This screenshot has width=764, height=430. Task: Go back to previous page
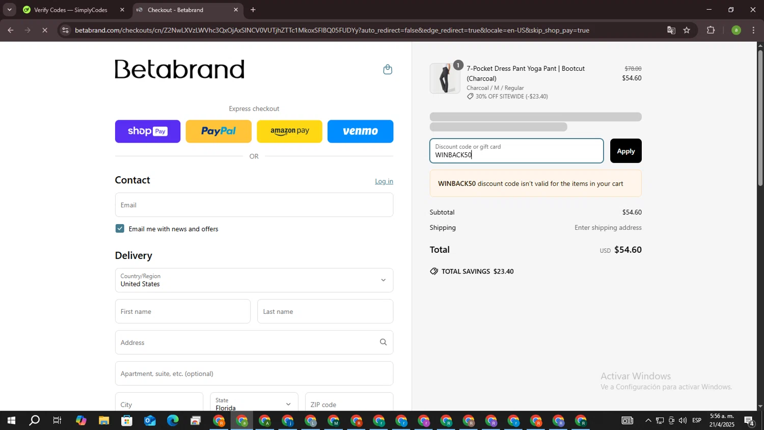pos(10,30)
